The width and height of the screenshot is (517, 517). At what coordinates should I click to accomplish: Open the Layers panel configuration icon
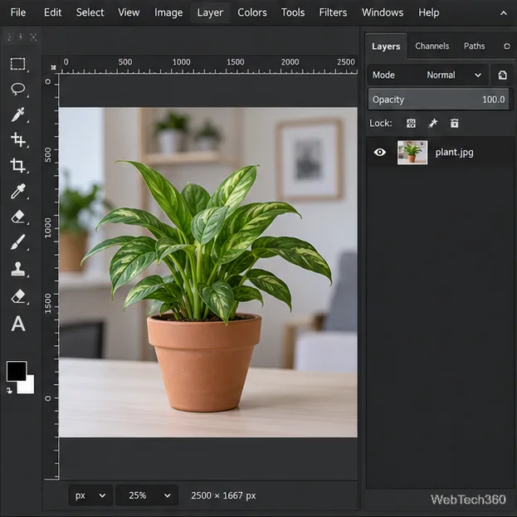(x=507, y=46)
